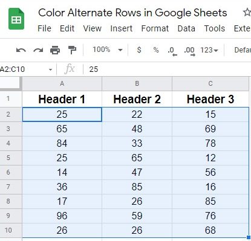The image size is (251, 241).
Task: Select row 3 header
Action: coord(11,129)
